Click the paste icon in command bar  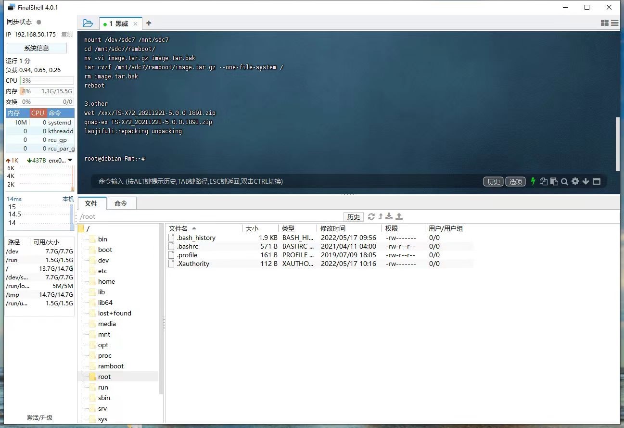pyautogui.click(x=554, y=181)
